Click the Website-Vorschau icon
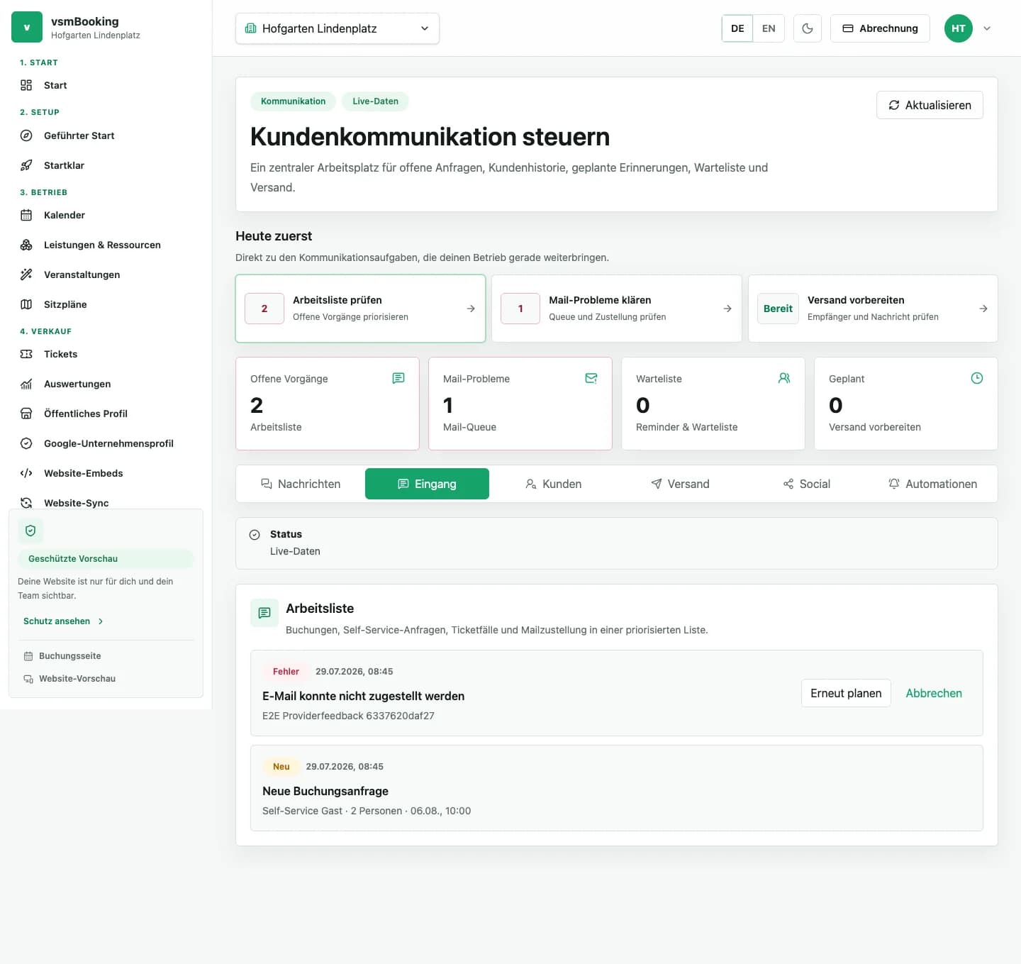 click(x=28, y=679)
